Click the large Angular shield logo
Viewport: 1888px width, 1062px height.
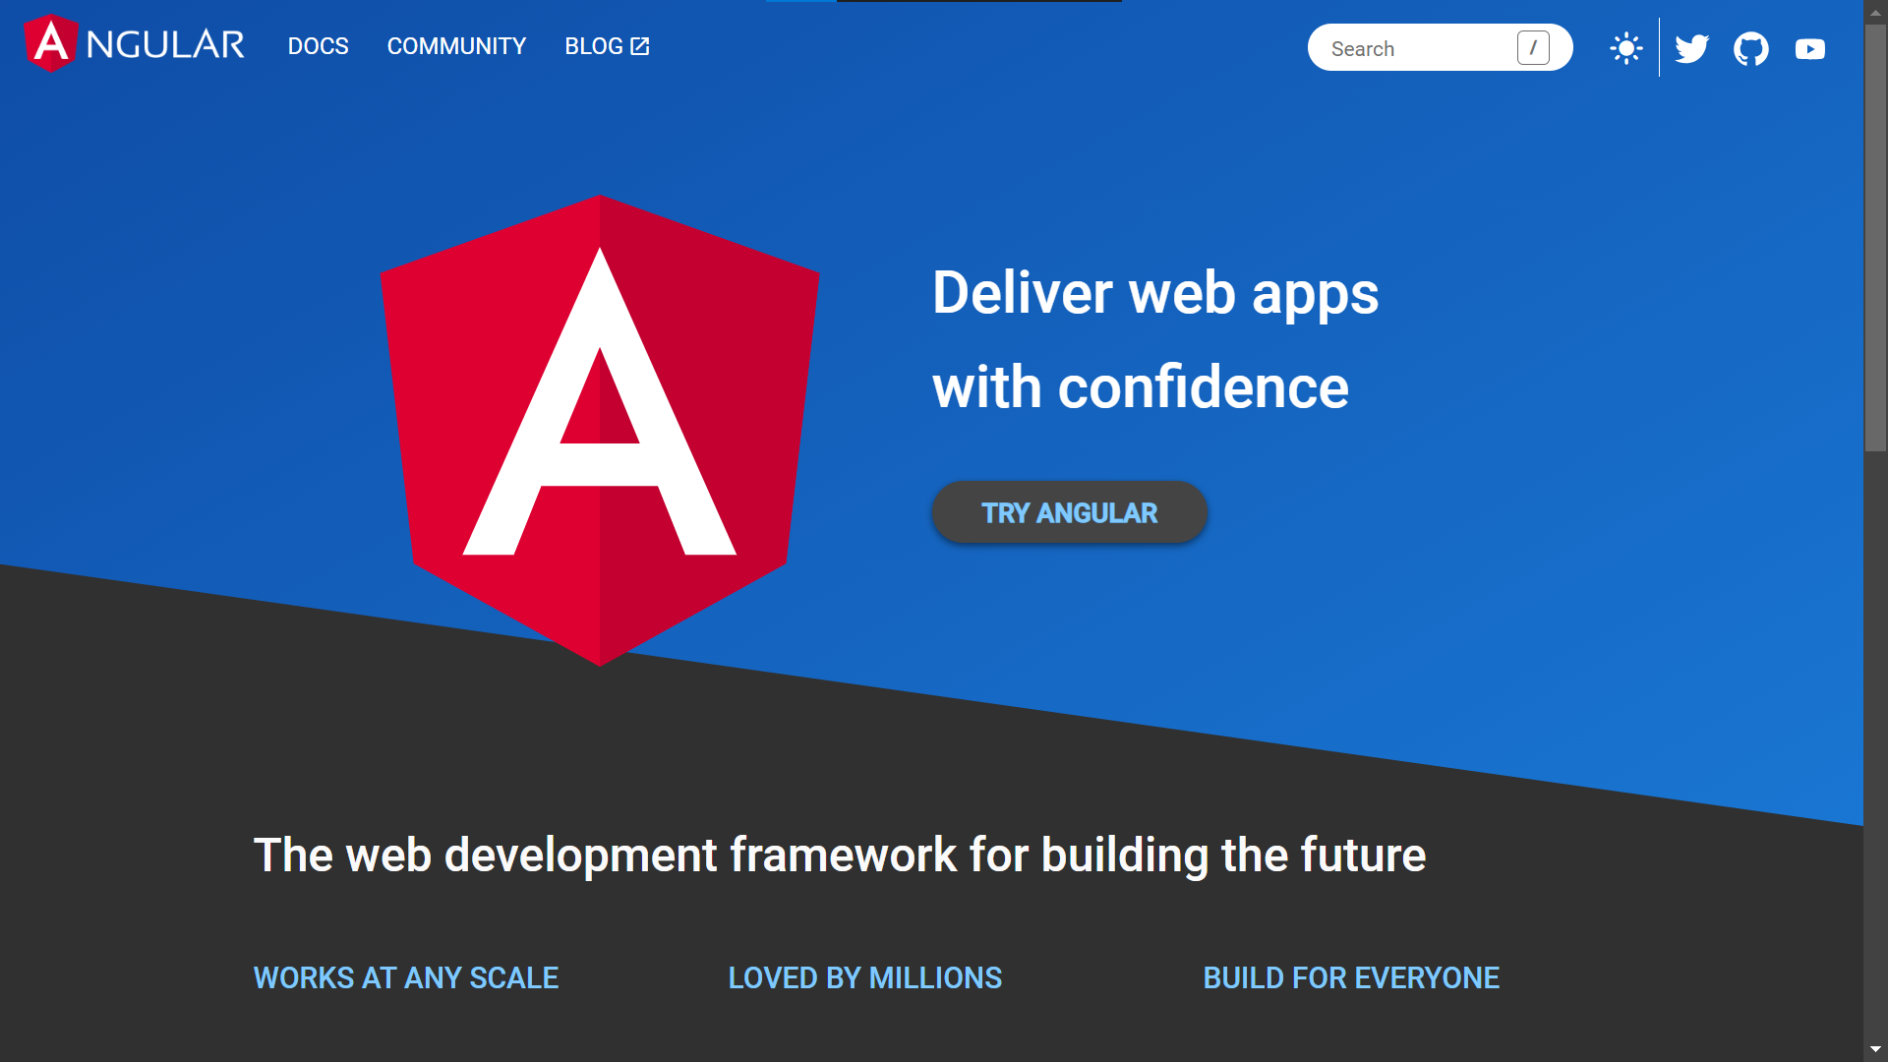click(600, 430)
